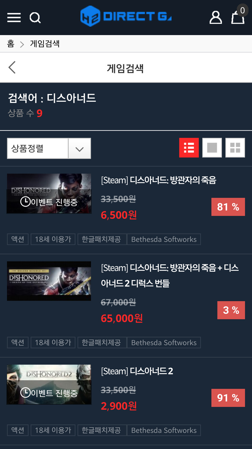Click the 액션 tag on first product

coord(18,239)
